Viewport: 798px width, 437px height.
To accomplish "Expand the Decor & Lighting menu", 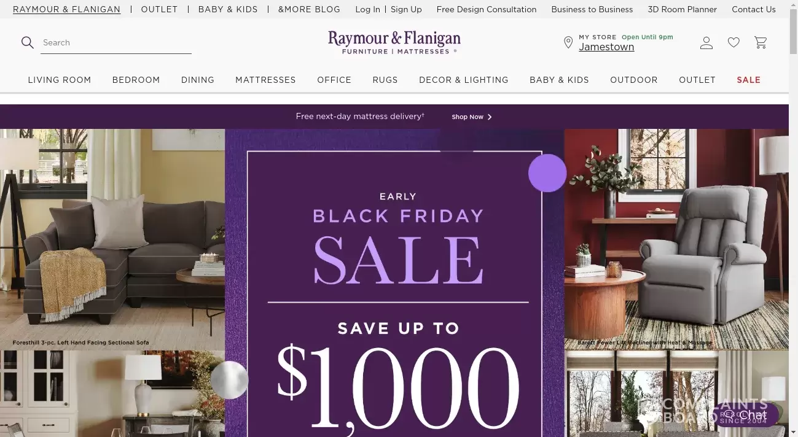I will point(464,80).
